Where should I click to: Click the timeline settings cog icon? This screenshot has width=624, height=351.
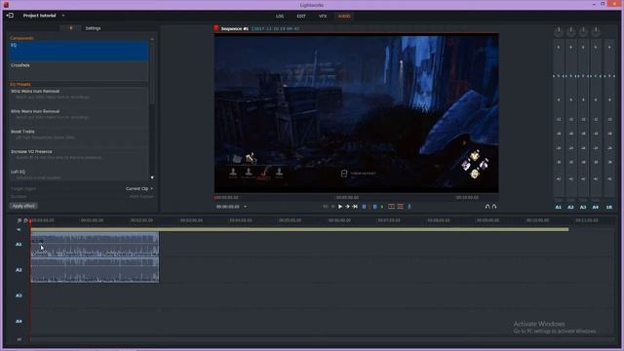[26, 220]
